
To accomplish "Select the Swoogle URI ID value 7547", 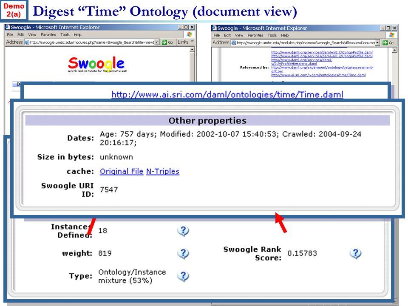I will 109,190.
